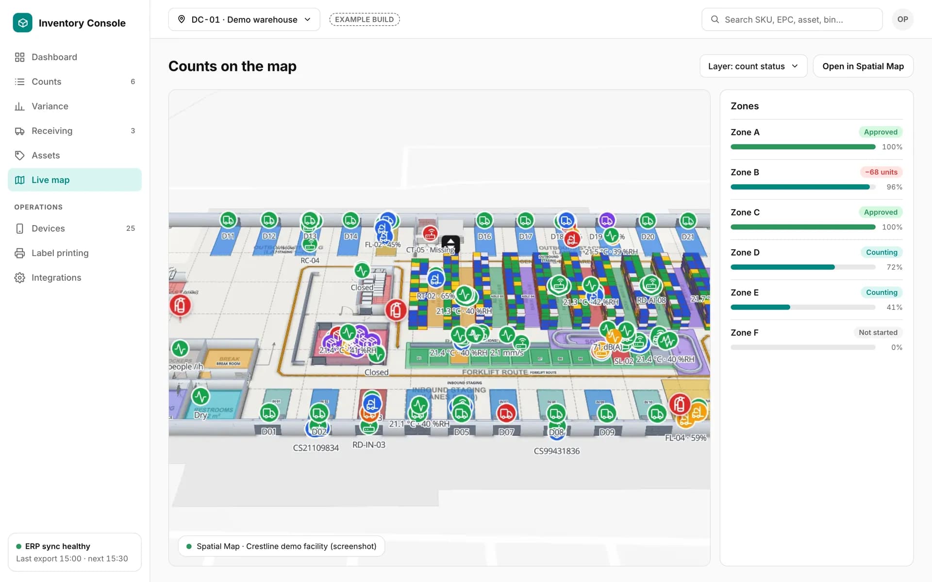Image resolution: width=932 pixels, height=582 pixels.
Task: Click the Live map icon
Action: pos(19,180)
